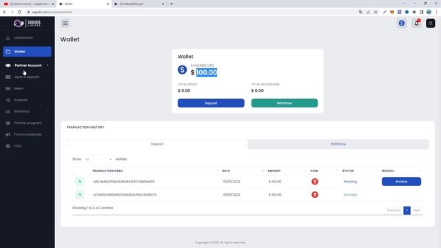Switch to the Deposit history tab
This screenshot has height=248, width=441.
click(157, 144)
